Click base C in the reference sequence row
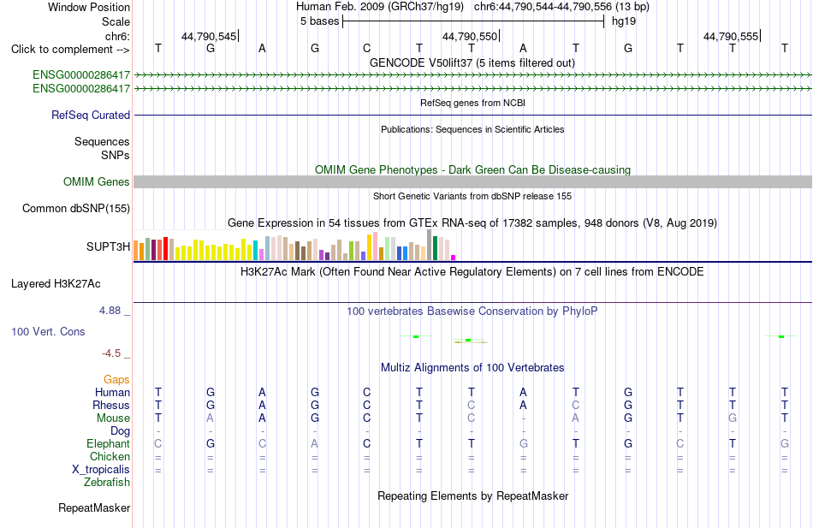 [x=366, y=48]
